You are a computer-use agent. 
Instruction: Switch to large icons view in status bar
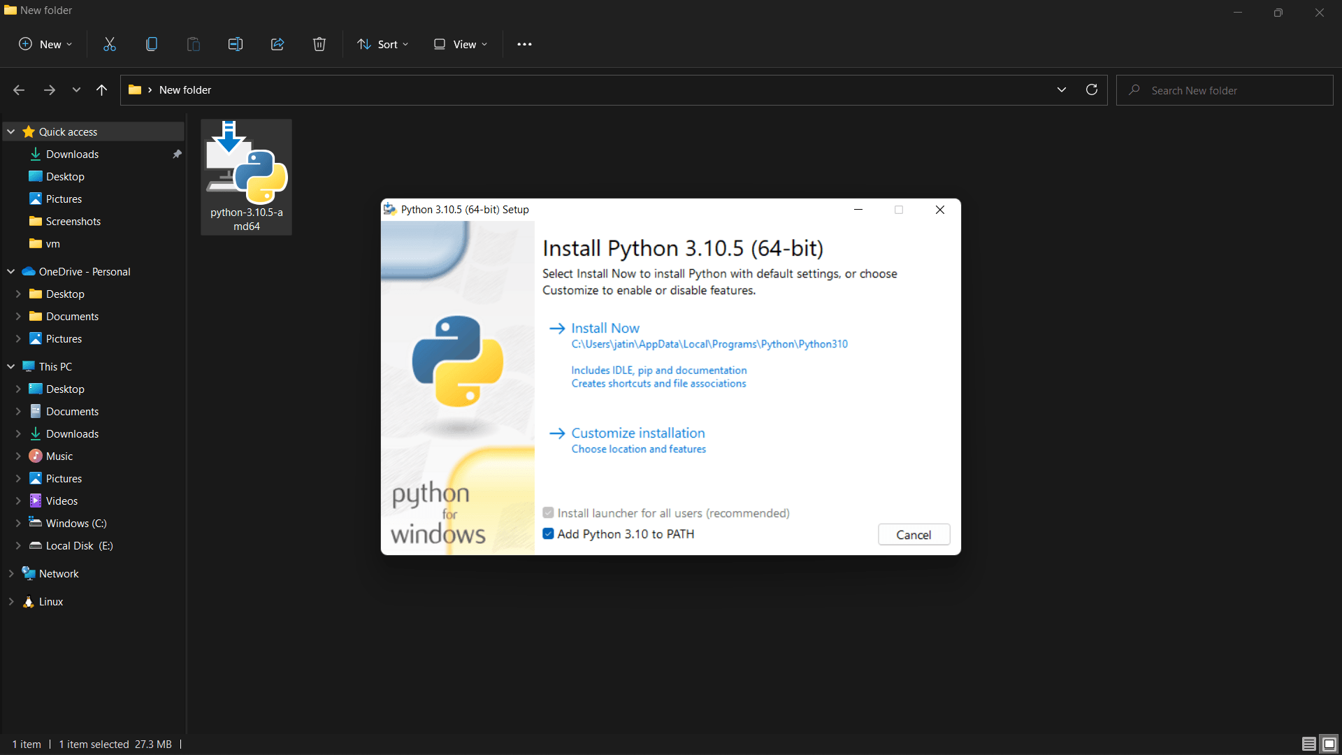pos(1329,744)
